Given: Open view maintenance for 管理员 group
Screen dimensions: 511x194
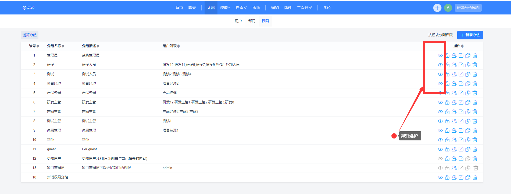Looking at the screenshot, I should (x=440, y=55).
